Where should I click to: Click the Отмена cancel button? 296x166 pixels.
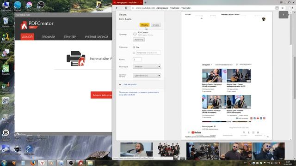(x=156, y=25)
